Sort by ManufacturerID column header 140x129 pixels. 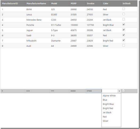pos(13,3)
